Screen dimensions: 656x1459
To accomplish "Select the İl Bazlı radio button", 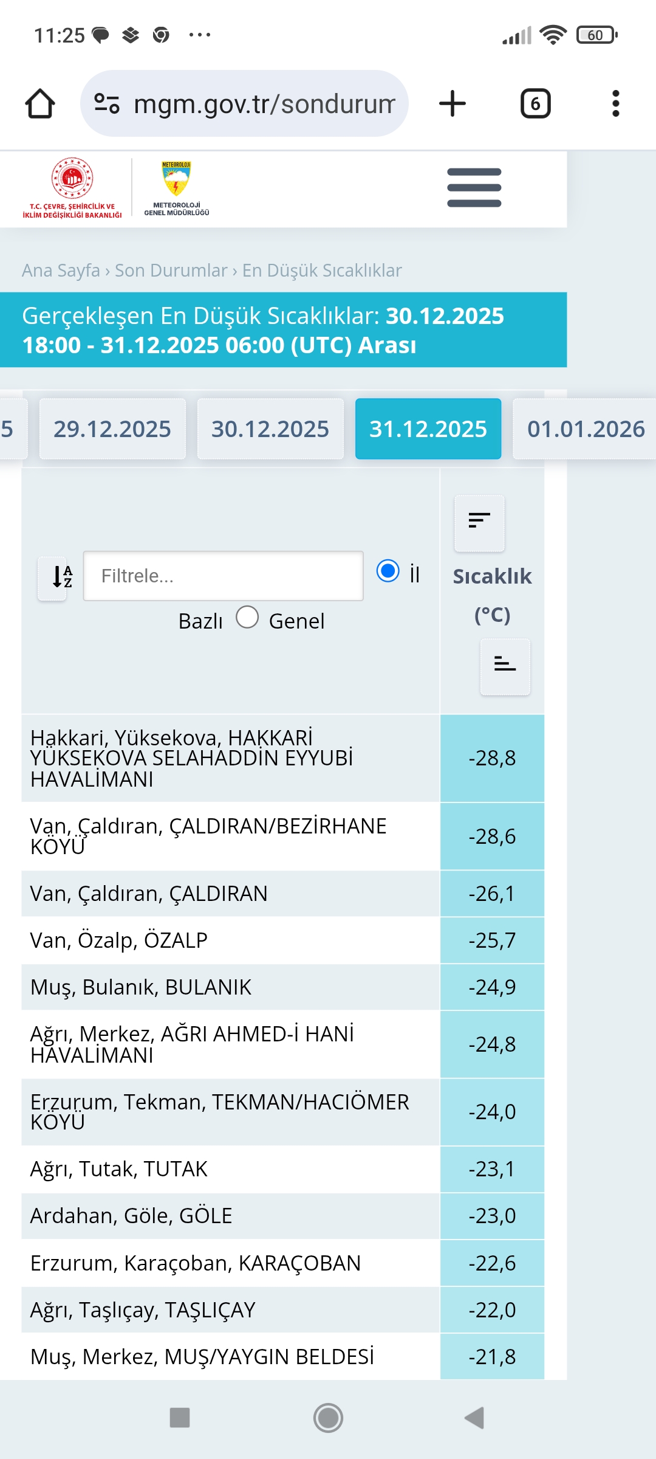I will coord(388,571).
